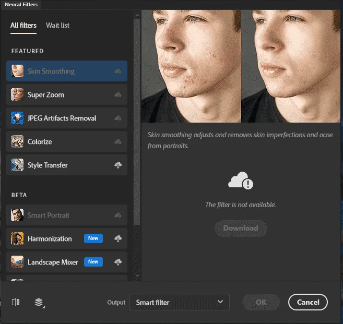This screenshot has width=343, height=324.
Task: Click the Style Transfer thumbnail
Action: coord(17,165)
